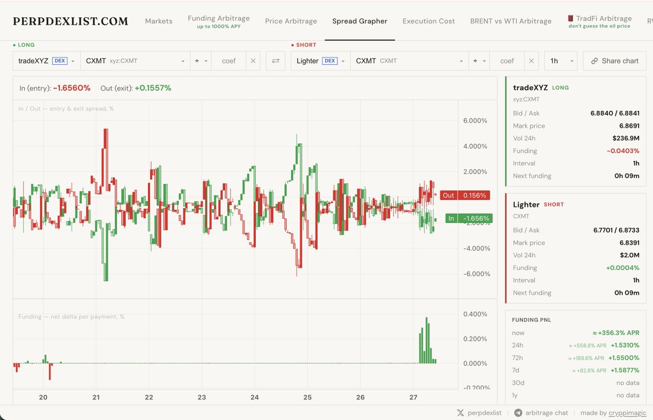Viewport: 653px width, 420px height.
Task: Clear the short side coef with X
Action: click(x=531, y=61)
